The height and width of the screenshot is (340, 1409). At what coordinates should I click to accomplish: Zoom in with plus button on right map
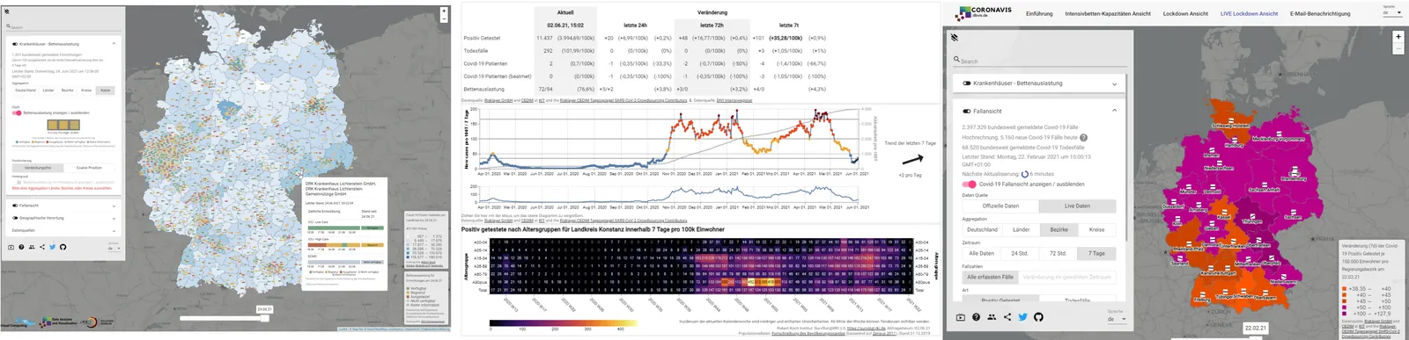pos(1398,37)
